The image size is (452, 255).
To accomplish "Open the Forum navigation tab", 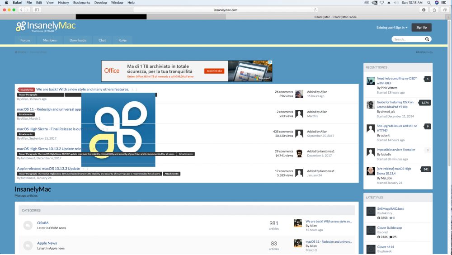I will coord(25,40).
